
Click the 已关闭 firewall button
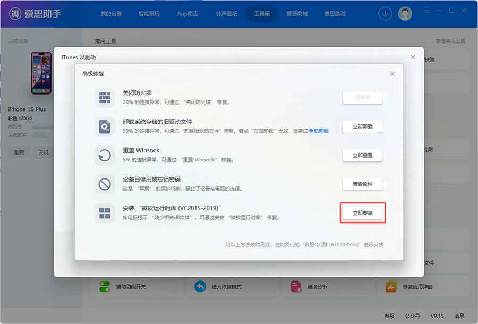pos(362,98)
